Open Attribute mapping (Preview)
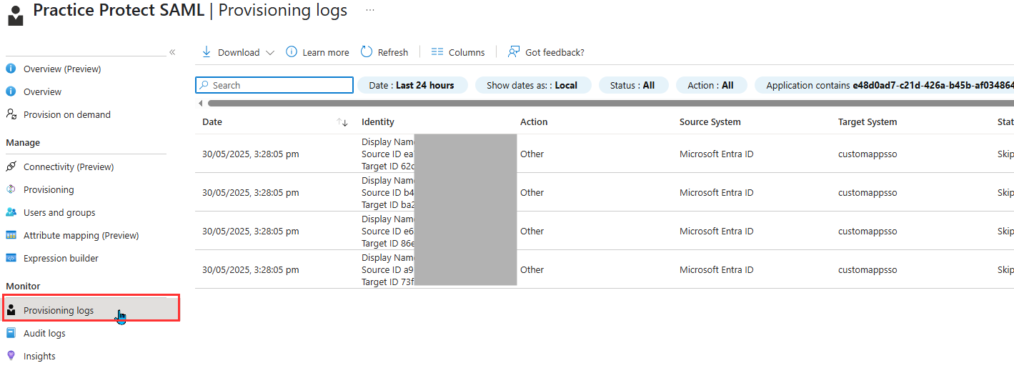Viewport: 1014px width, 368px height. (x=81, y=236)
